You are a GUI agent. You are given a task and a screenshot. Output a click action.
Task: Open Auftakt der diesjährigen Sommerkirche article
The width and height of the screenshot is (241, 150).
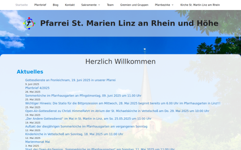pos(86,126)
